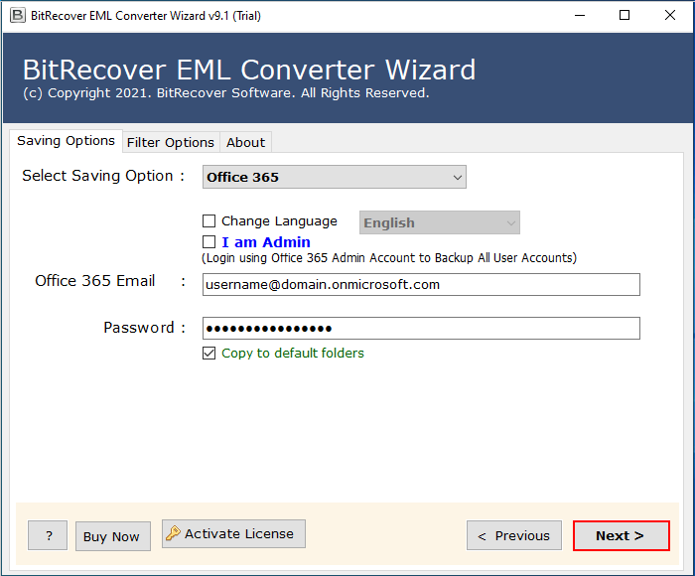Uncheck Copy to default folders

209,354
